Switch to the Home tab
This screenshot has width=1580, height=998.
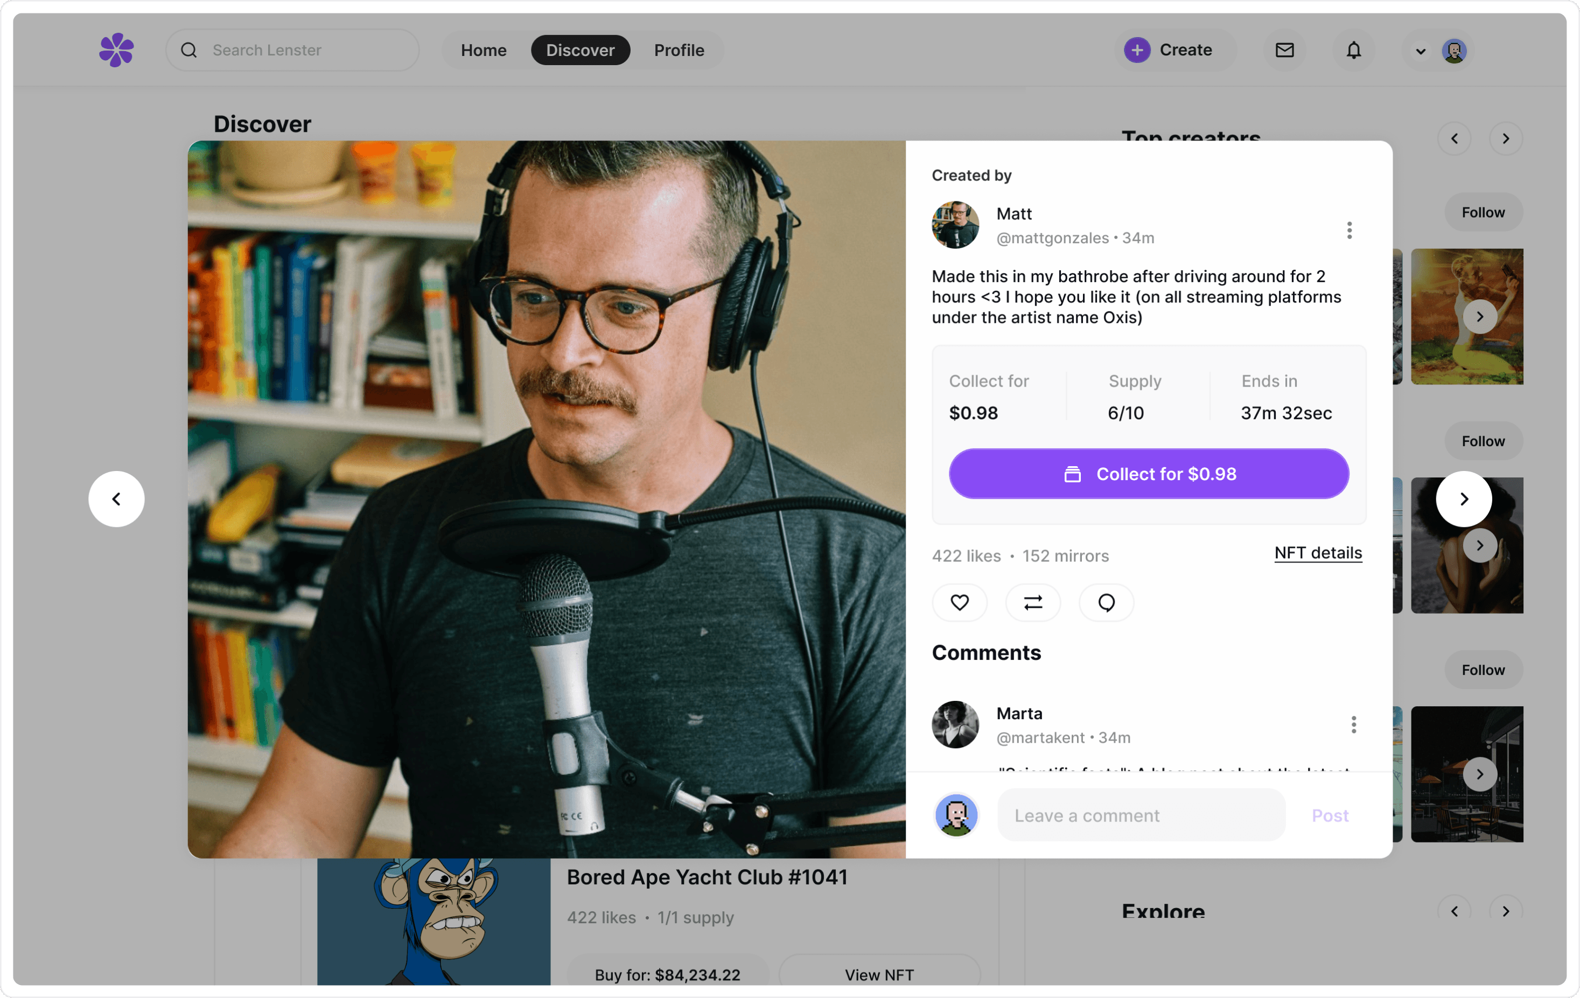click(x=484, y=50)
